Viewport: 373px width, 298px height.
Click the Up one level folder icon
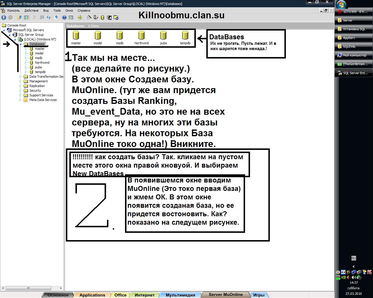pos(20,17)
